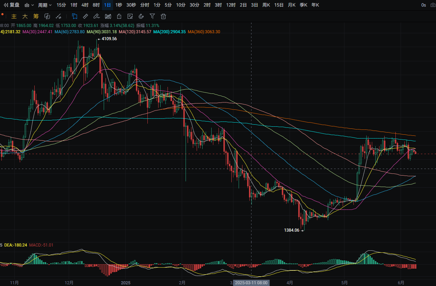The height and width of the screenshot is (286, 436).
Task: Choose the 周K weekly timeframe
Action: [x=266, y=5]
